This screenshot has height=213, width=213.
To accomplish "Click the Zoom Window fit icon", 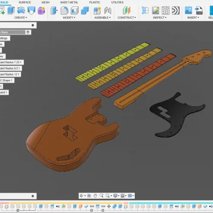I will [107, 196].
